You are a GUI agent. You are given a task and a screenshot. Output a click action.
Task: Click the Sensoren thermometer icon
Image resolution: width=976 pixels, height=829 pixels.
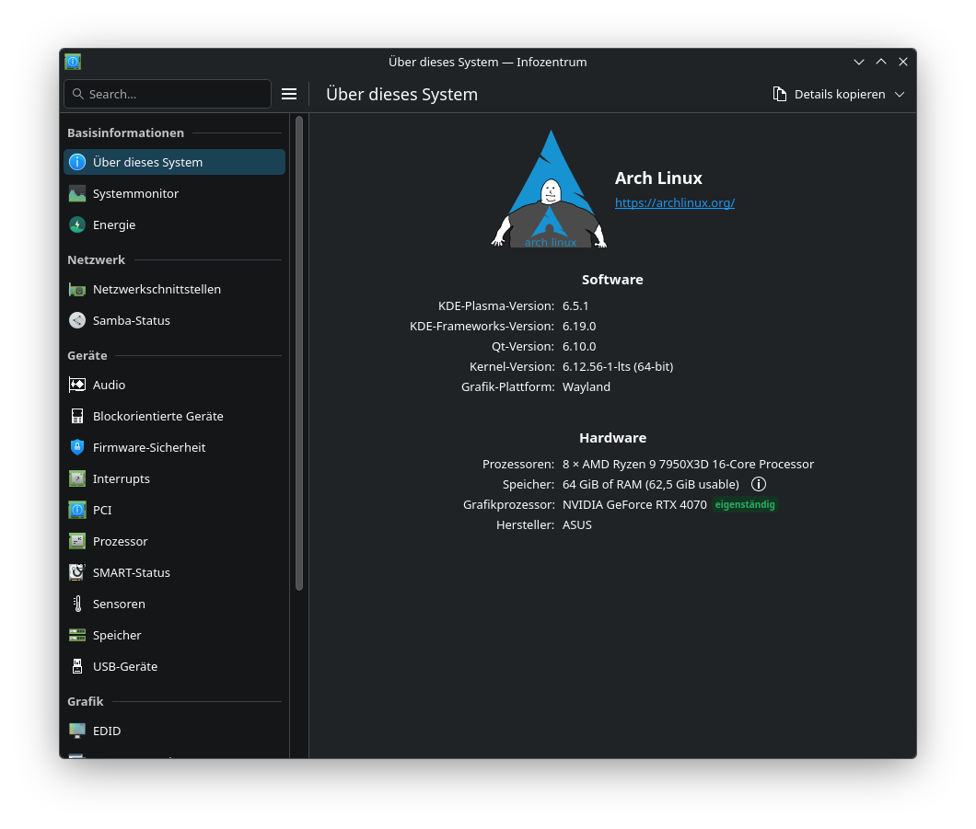[x=77, y=604]
